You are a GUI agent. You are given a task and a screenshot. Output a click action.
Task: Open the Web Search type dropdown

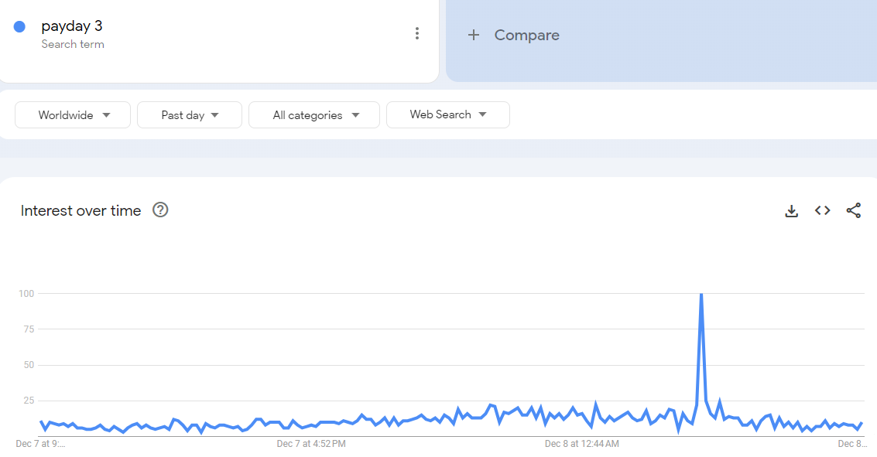click(x=448, y=114)
